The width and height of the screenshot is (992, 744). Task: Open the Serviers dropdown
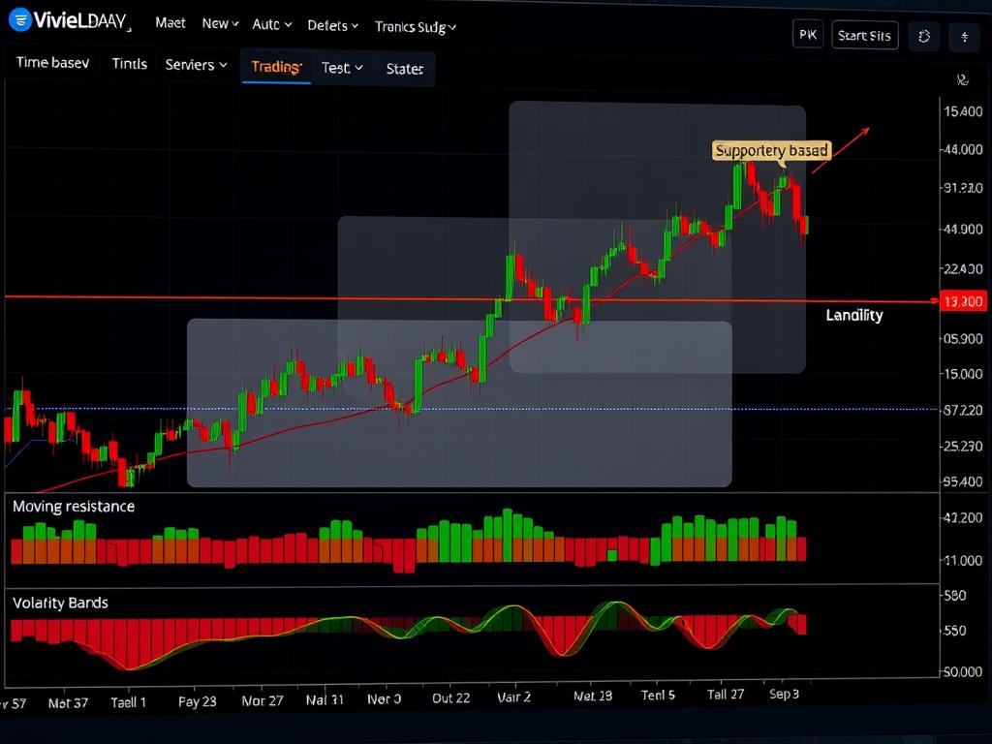coord(196,65)
